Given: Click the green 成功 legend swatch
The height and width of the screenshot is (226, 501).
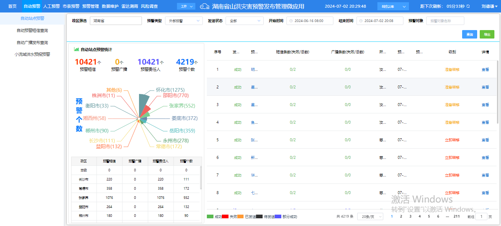Looking at the screenshot, I should click(210, 216).
